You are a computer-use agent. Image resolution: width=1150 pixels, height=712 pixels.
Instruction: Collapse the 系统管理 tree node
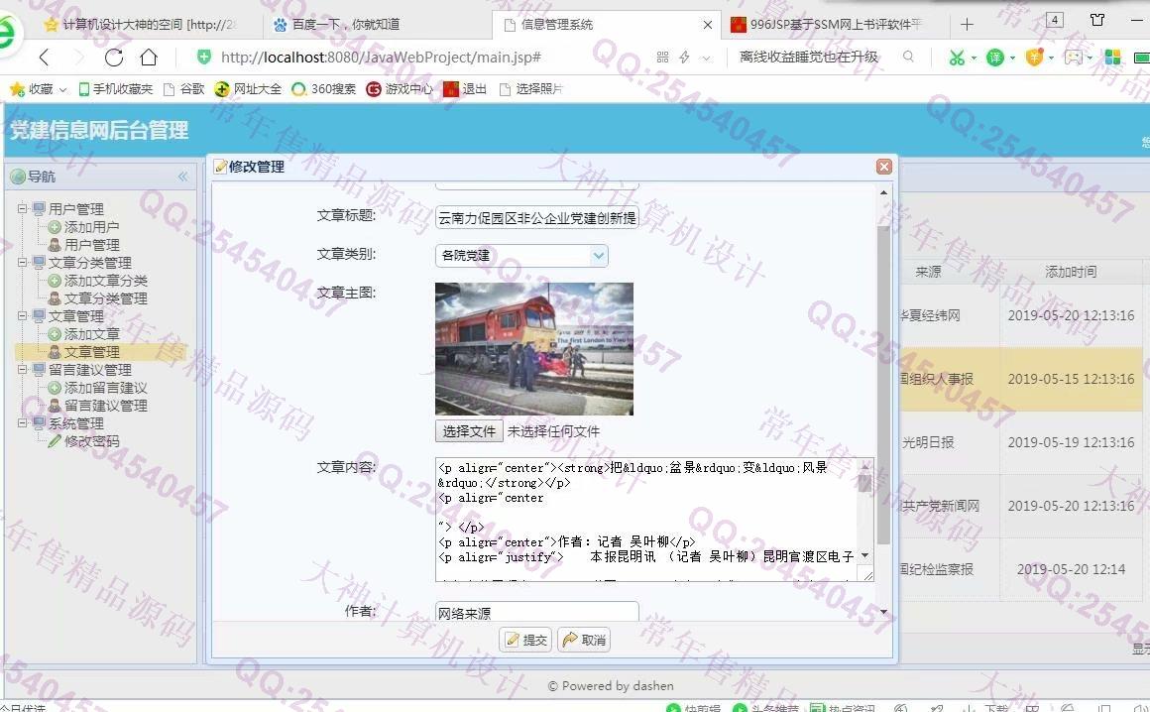point(23,423)
